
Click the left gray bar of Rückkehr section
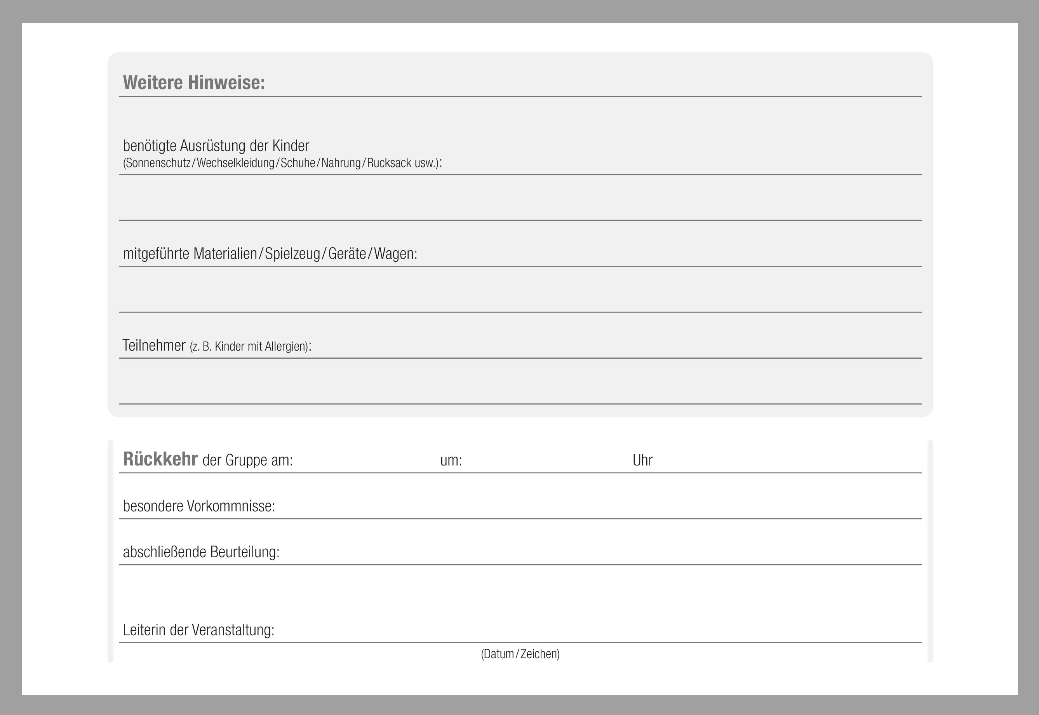(111, 551)
